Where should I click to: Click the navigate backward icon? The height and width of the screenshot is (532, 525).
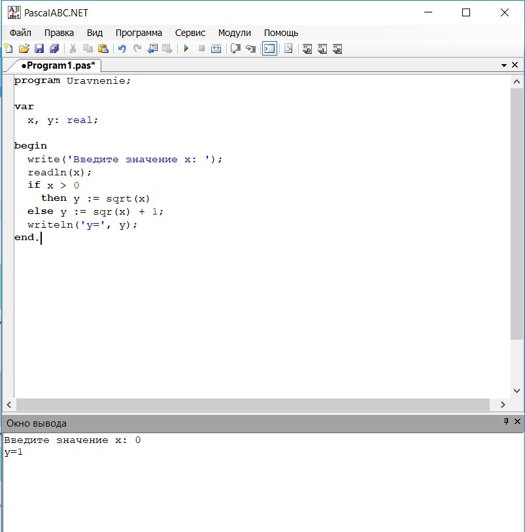click(152, 48)
